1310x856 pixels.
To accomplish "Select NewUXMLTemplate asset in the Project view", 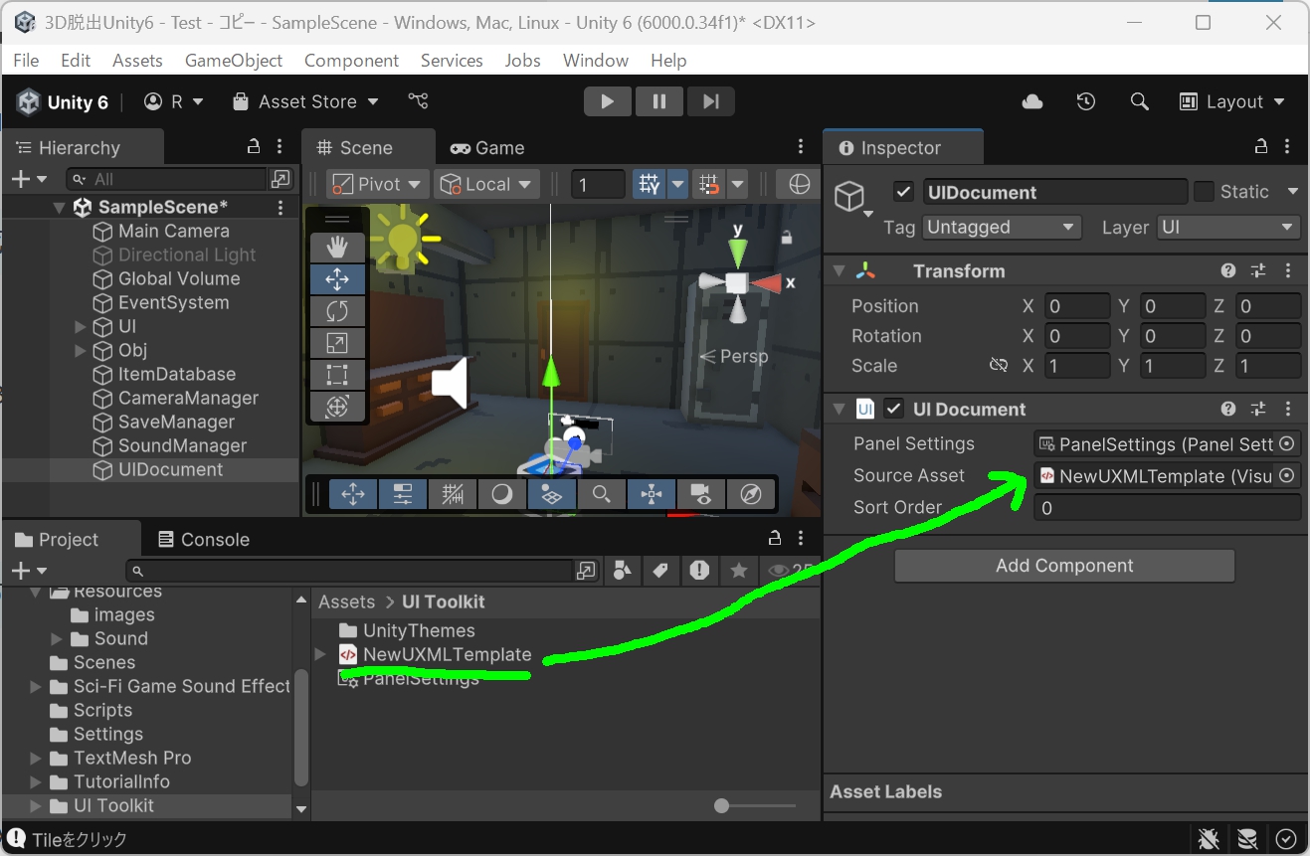I will (448, 654).
